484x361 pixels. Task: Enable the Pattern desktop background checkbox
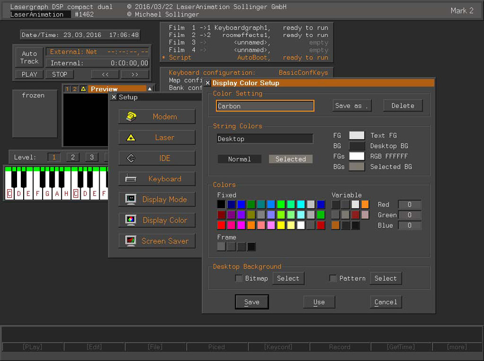(333, 278)
